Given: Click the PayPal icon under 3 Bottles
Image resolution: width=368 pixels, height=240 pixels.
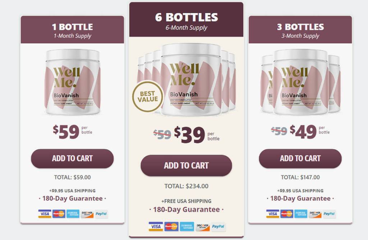Looking at the screenshot, I should 329,214.
